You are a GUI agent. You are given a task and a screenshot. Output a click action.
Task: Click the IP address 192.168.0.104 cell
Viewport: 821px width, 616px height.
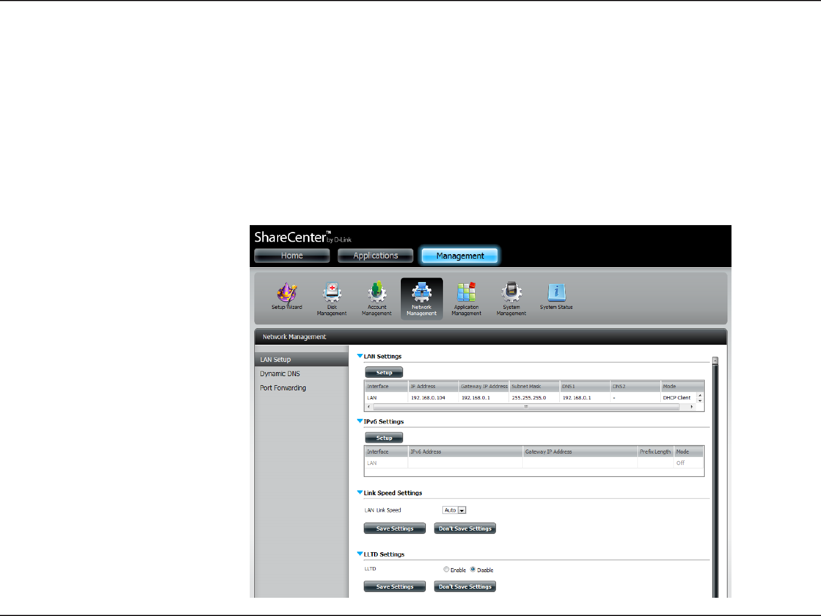coord(433,398)
